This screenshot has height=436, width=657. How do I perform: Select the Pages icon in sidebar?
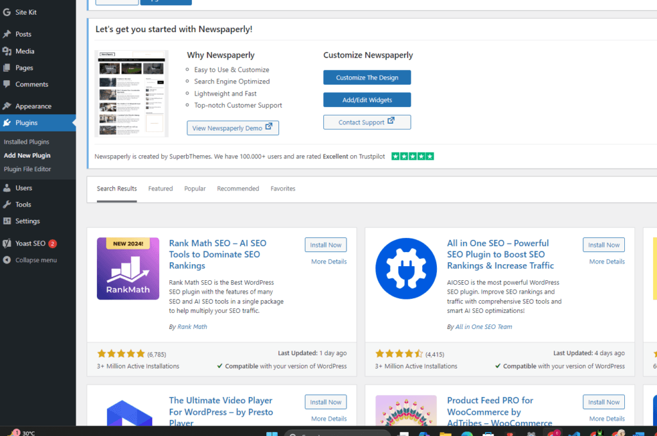pyautogui.click(x=6, y=68)
